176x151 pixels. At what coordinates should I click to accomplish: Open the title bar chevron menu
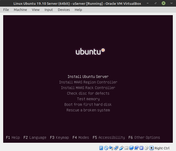coord(171,3)
